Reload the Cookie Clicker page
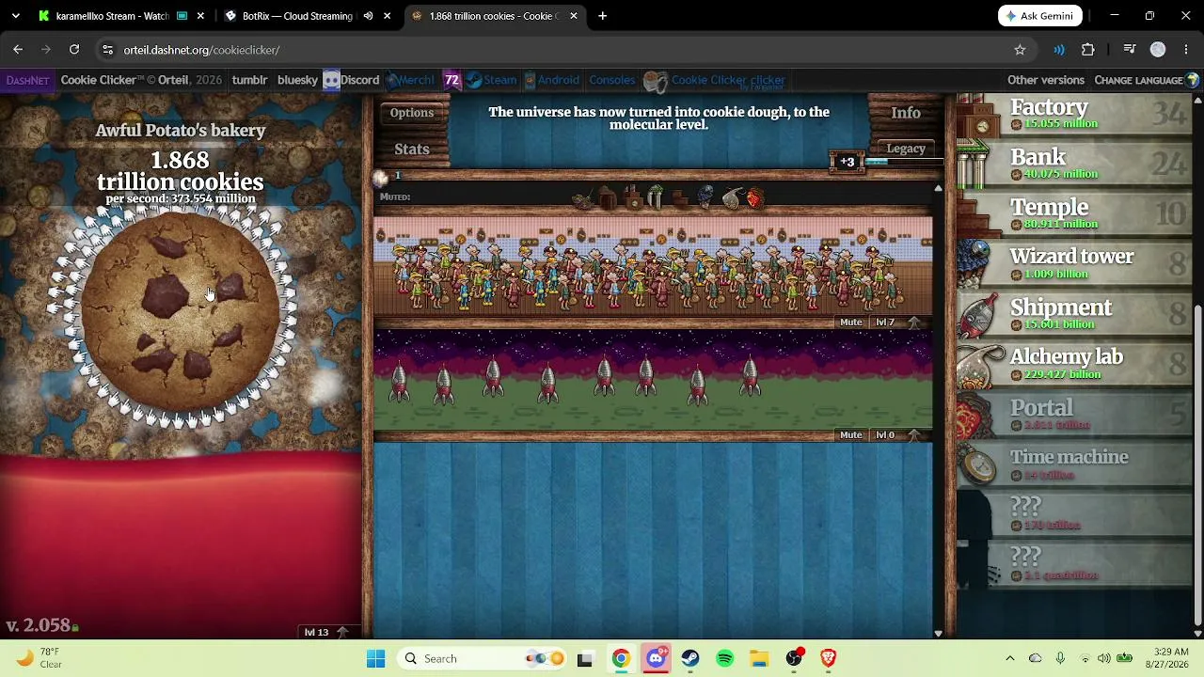The height and width of the screenshot is (677, 1204). click(74, 50)
